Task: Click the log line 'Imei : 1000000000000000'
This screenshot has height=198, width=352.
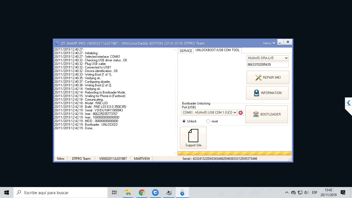Action: 87,117
